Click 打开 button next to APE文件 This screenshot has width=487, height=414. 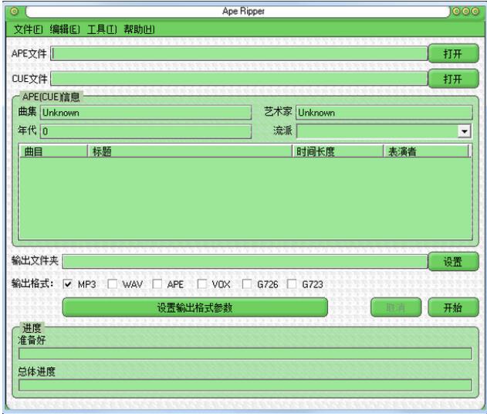coord(453,54)
